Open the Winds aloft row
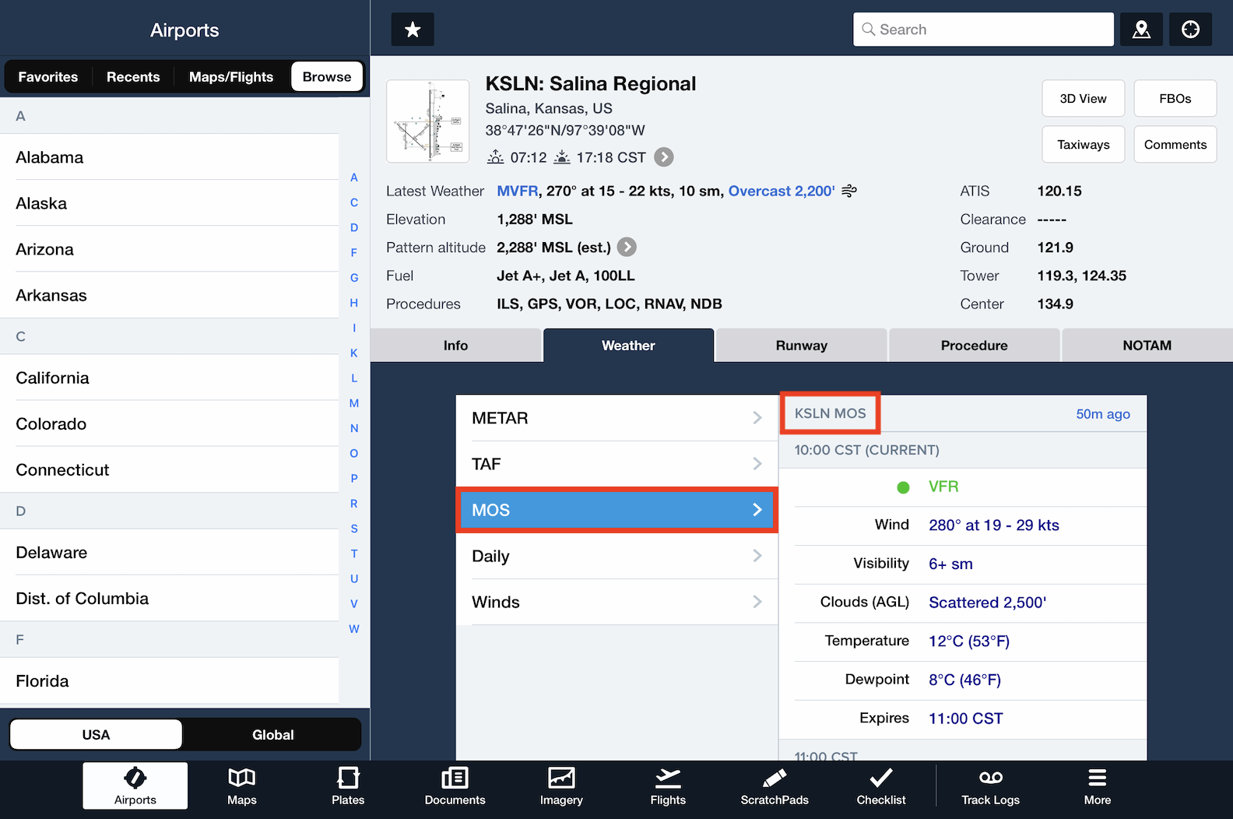Viewport: 1233px width, 819px height. click(616, 602)
